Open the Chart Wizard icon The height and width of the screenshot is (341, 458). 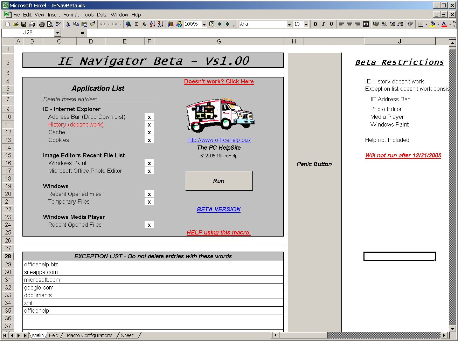click(171, 24)
